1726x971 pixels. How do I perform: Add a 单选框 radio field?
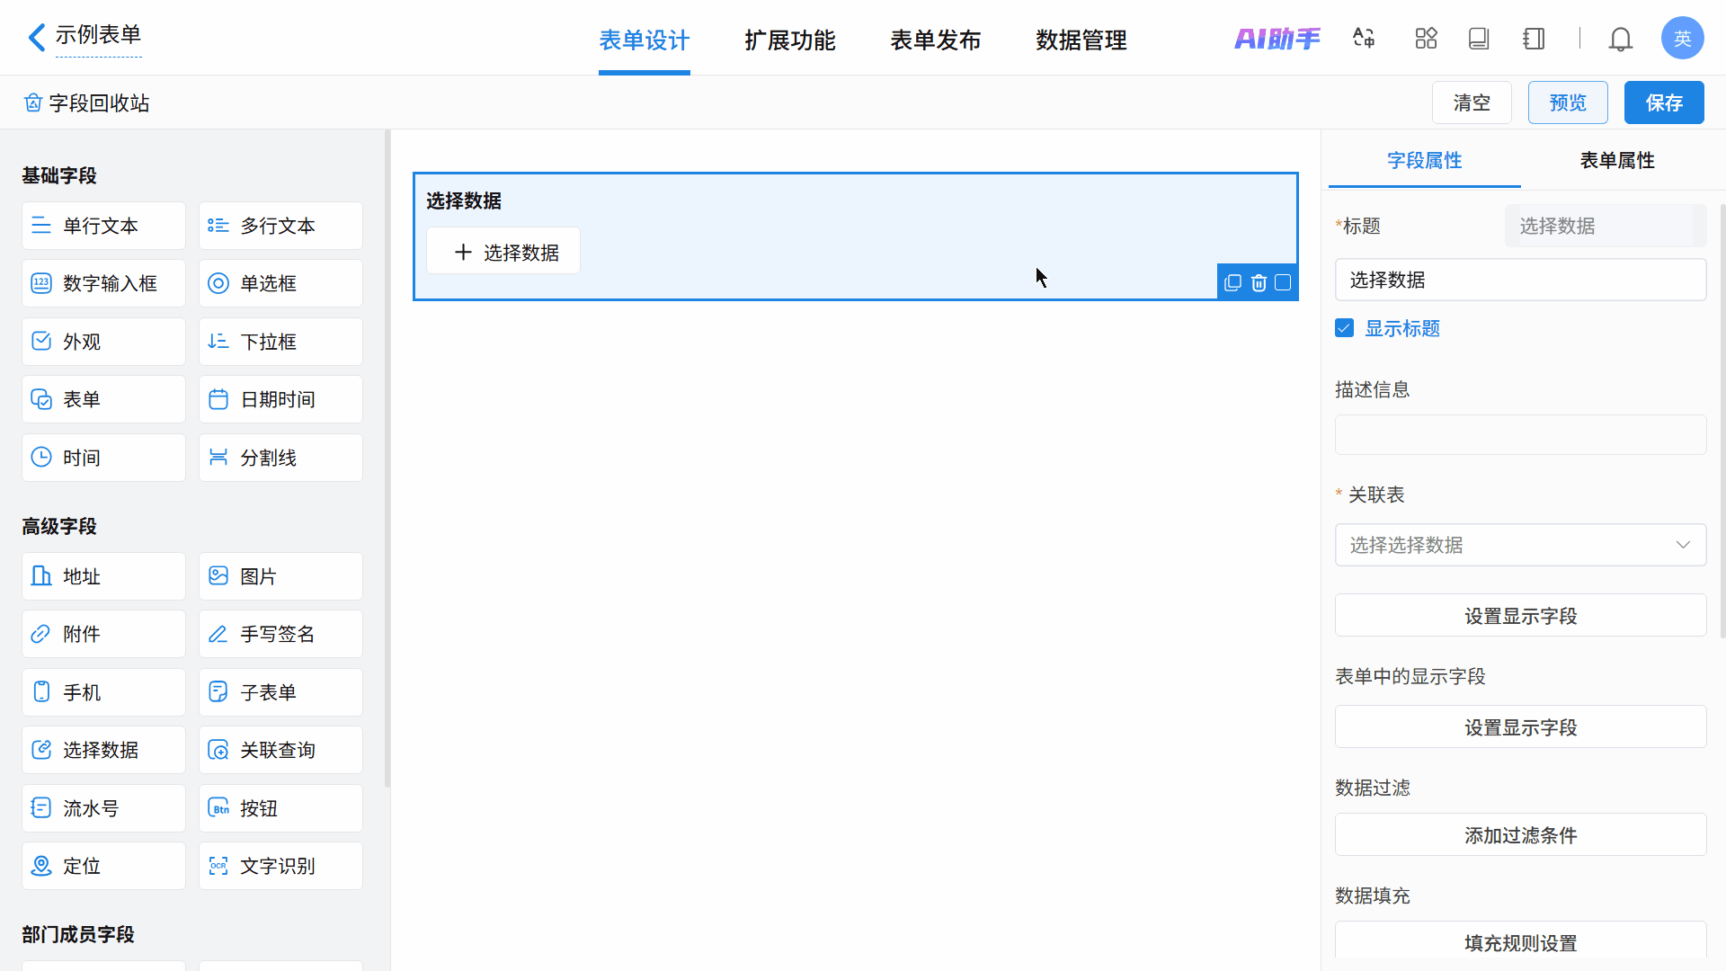280,283
